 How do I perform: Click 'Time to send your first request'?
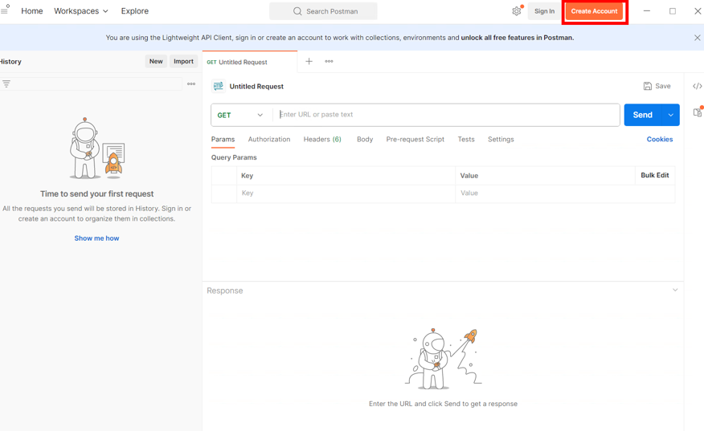(x=96, y=193)
